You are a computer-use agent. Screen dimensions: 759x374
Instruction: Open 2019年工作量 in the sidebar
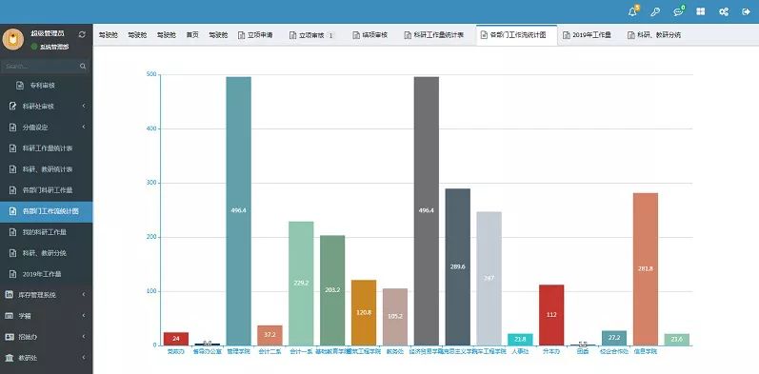point(47,274)
